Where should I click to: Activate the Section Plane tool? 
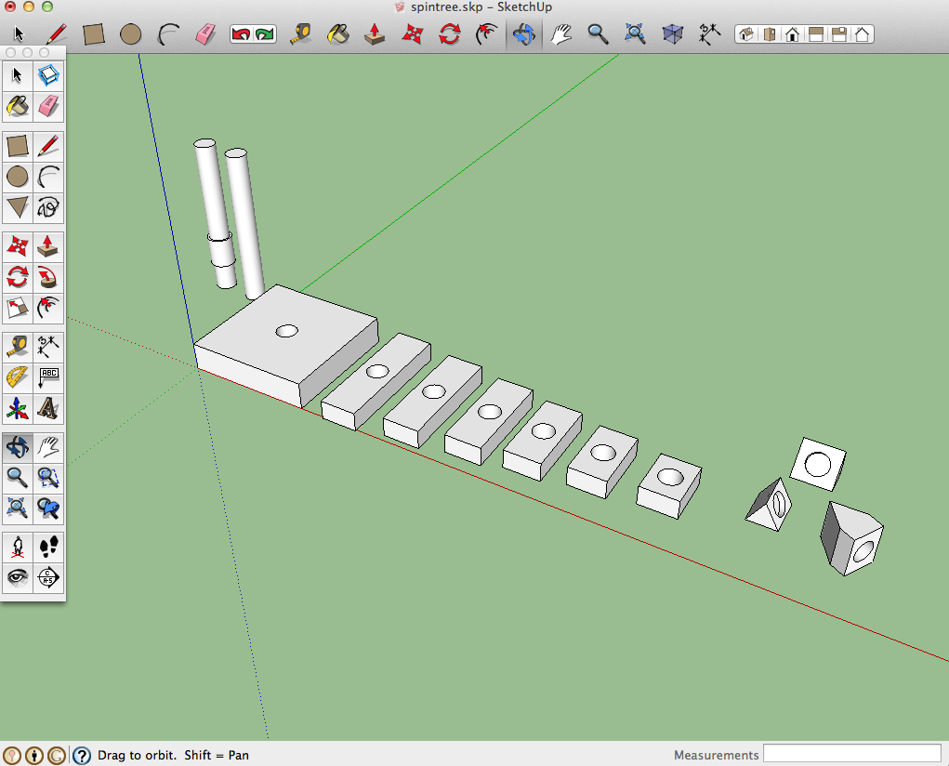48,577
